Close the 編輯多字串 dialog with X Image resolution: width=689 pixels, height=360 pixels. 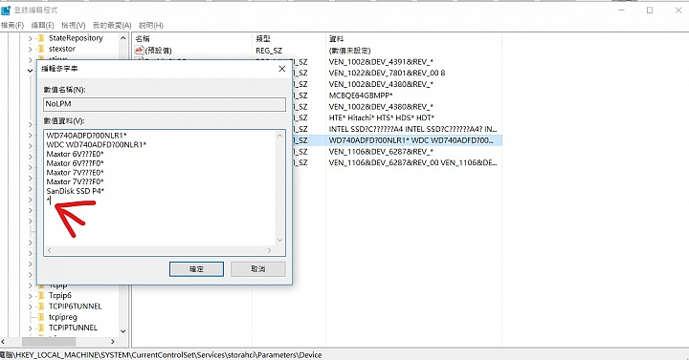[282, 69]
